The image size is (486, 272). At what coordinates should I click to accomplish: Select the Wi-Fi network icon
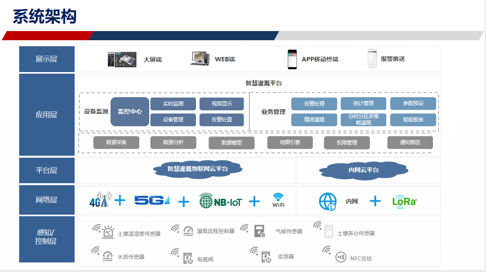pyautogui.click(x=278, y=200)
